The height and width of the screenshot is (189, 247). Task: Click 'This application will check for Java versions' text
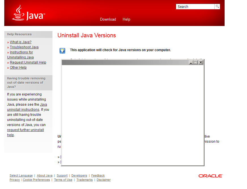pos(120,50)
